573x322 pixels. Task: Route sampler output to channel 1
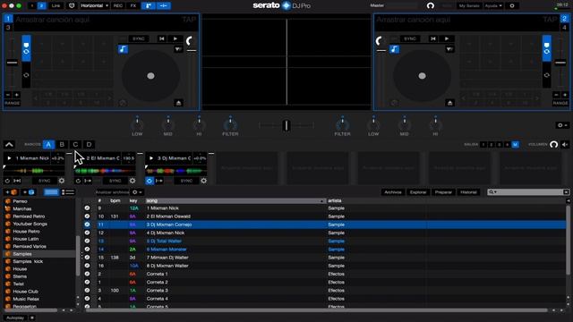(483, 145)
